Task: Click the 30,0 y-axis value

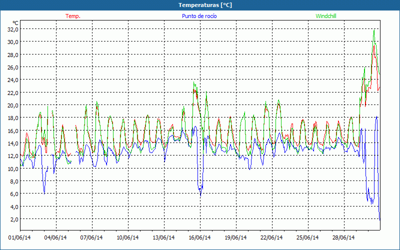Action: click(x=13, y=42)
